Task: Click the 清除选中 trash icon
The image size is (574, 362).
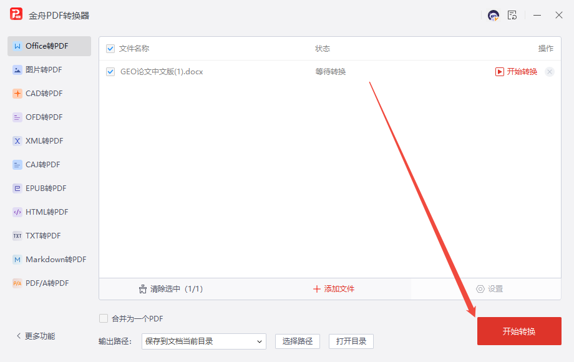Action: tap(143, 289)
